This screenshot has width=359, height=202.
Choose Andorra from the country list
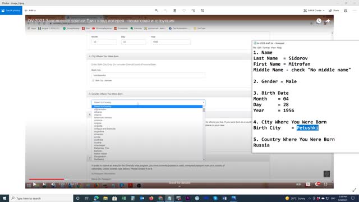pos(98,120)
